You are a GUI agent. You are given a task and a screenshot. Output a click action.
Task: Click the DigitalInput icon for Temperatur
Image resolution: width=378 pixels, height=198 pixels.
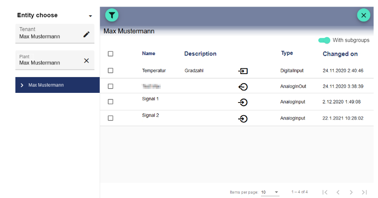tap(243, 71)
